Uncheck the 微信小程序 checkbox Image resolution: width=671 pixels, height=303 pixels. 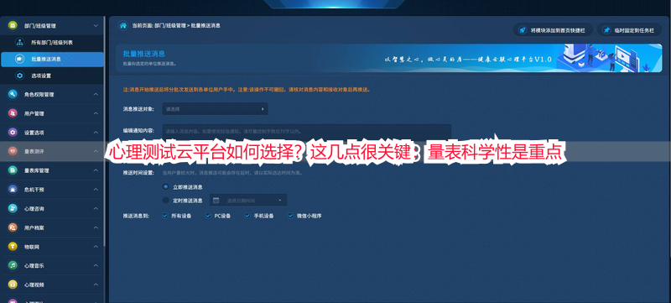(290, 216)
